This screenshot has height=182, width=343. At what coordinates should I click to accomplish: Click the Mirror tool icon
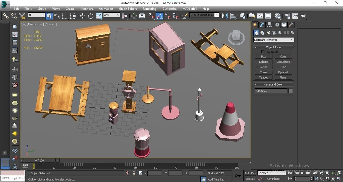225,16
